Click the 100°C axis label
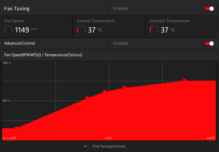Image resolution: width=219 pixels, height=152 pixels. (211, 138)
